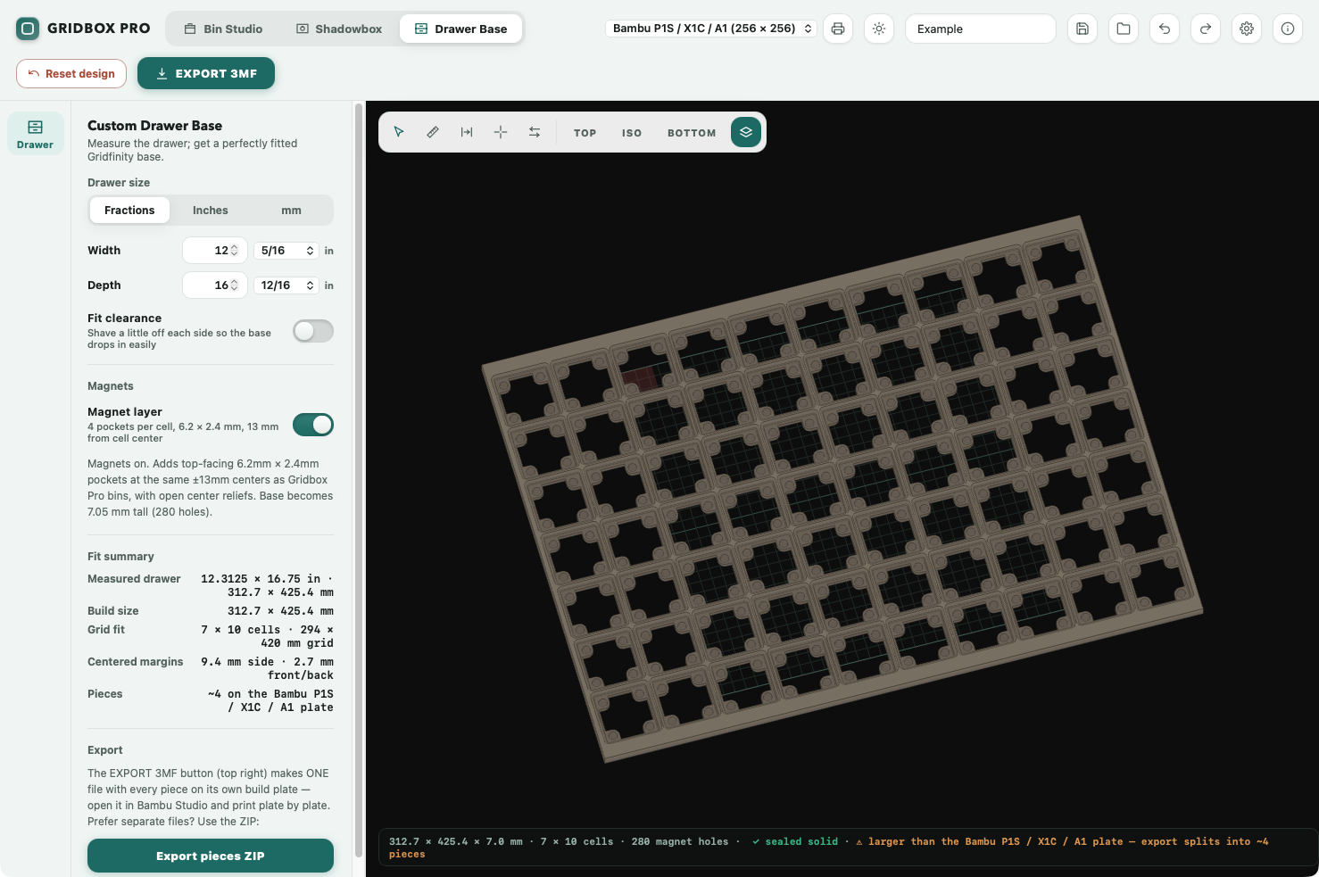This screenshot has height=877, width=1319.
Task: Click '12.3125 × 16.75 in' measured value
Action: 261,579
